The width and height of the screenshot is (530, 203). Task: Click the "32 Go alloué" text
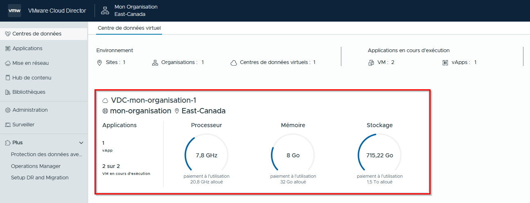click(293, 182)
